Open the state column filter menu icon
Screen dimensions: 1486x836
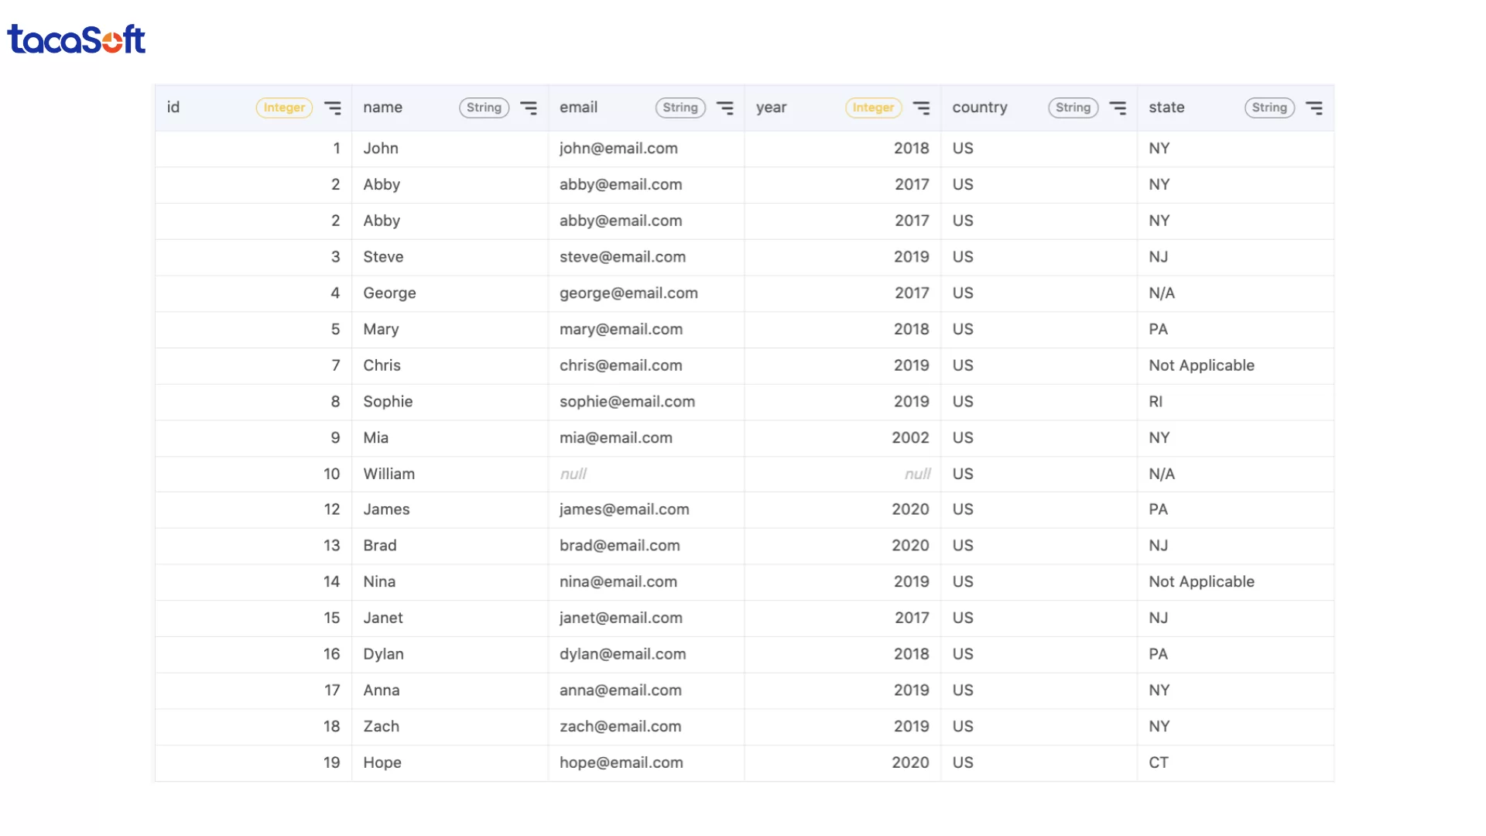coord(1314,108)
